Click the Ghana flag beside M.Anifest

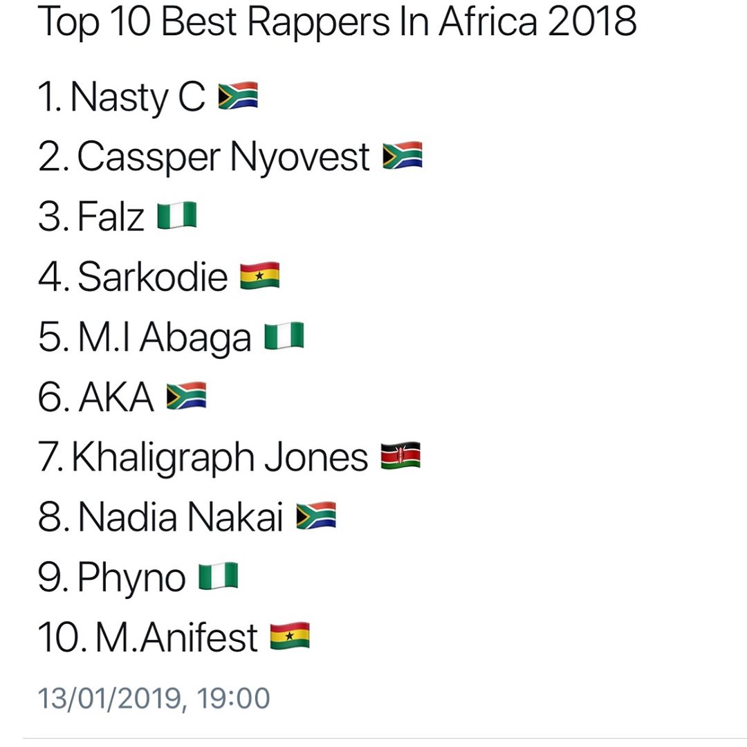290,636
